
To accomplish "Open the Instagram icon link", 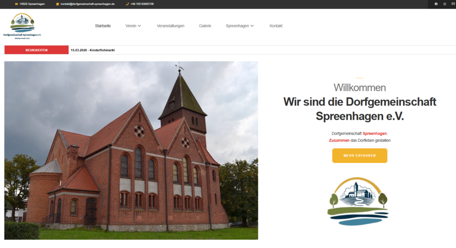I will coord(444,4).
